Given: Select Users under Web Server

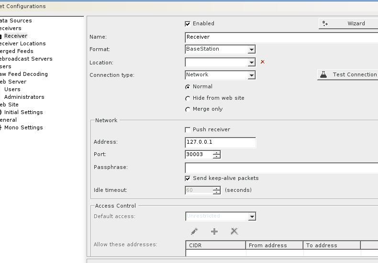Looking at the screenshot, I should (12, 89).
